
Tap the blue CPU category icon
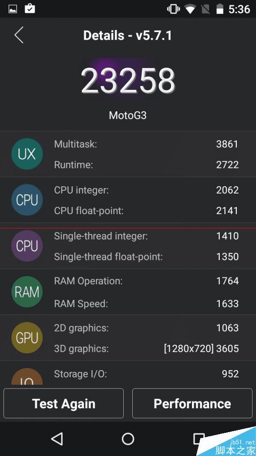click(27, 200)
